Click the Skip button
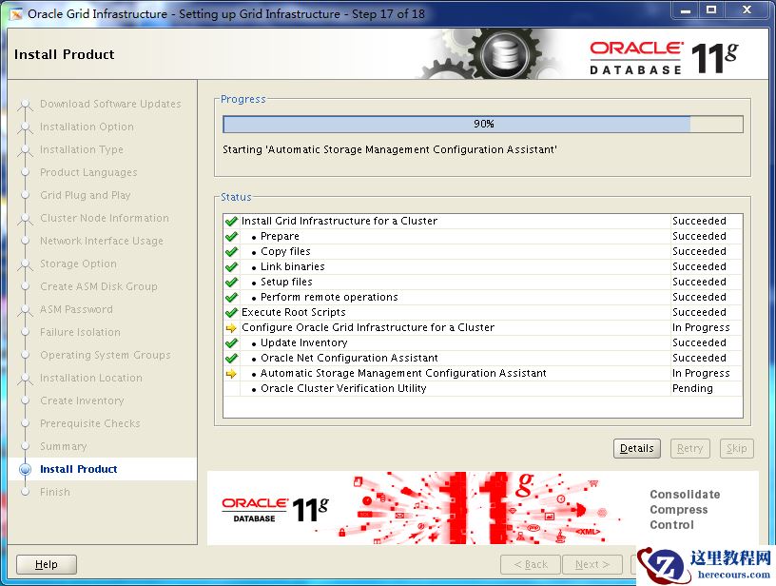 point(736,448)
